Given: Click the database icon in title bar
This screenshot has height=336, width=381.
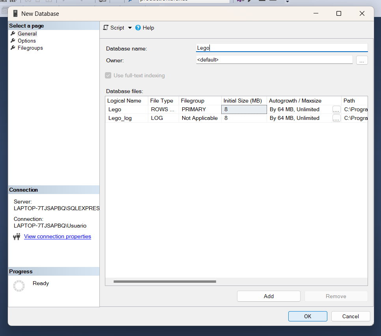Looking at the screenshot, I should 15,13.
